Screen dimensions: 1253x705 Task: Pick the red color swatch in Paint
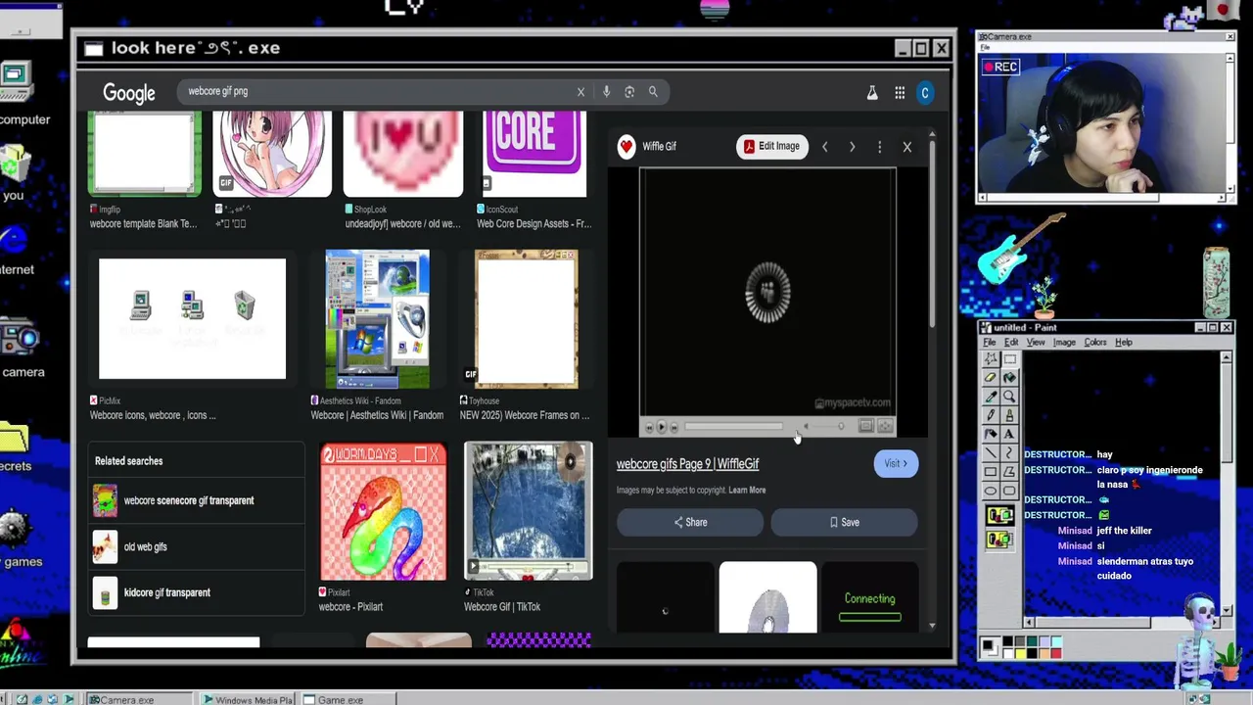point(1054,652)
